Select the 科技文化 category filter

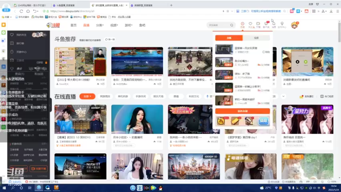click(x=194, y=96)
